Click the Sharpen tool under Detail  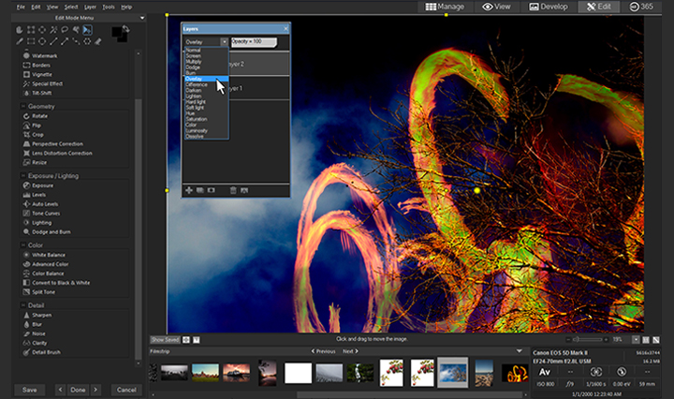point(41,315)
